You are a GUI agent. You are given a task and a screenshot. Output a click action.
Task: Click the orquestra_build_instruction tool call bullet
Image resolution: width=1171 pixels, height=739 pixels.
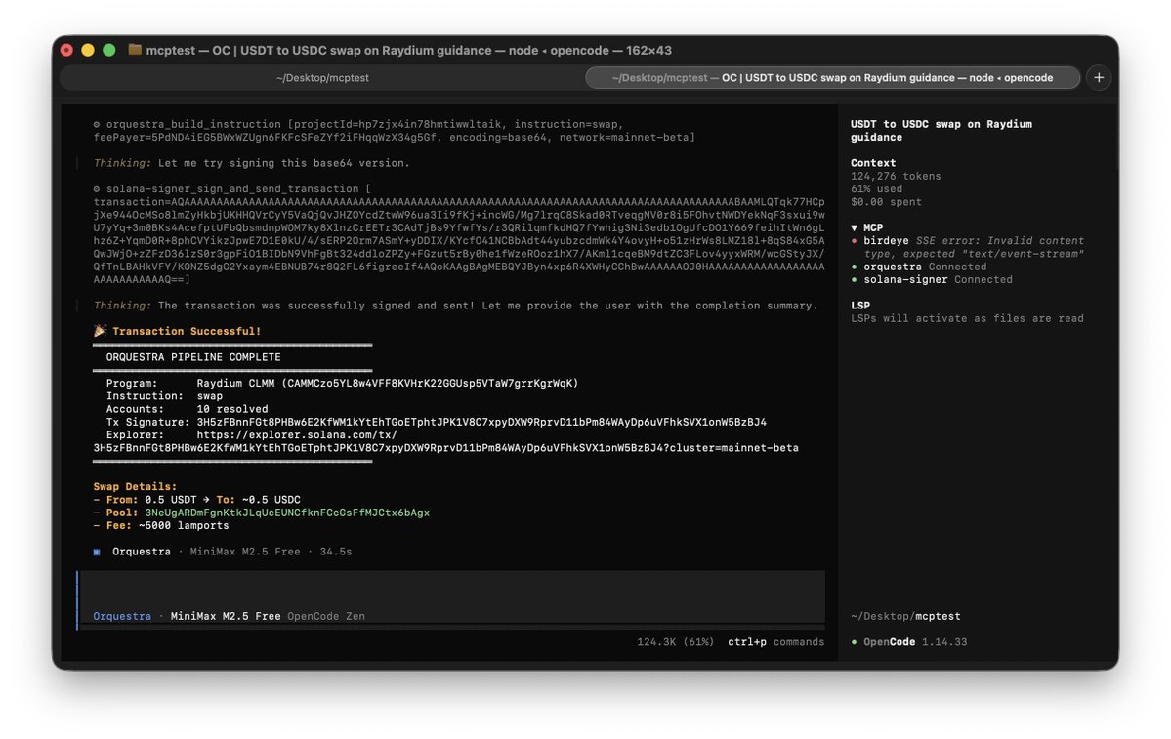point(97,125)
